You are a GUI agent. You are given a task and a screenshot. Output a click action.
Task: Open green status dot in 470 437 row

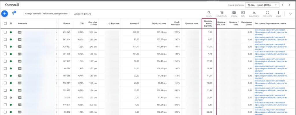11,47
